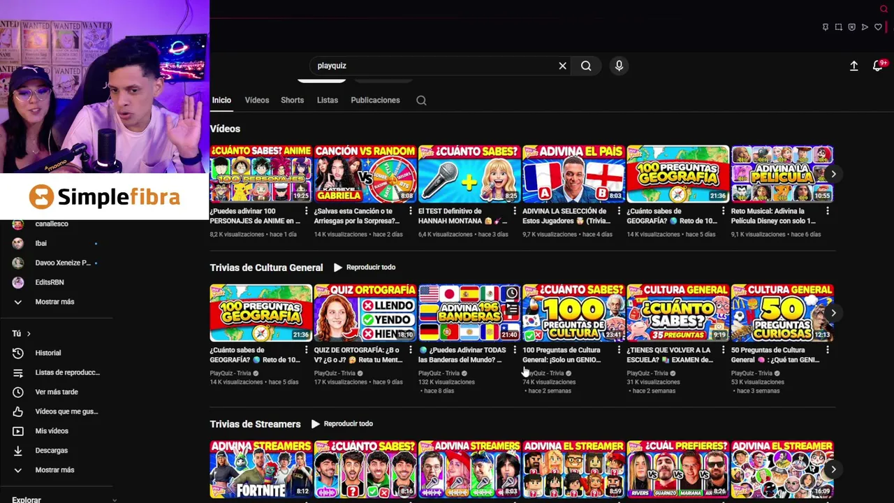Open Ver más tarde in the sidebar
Screen dimensions: 894x503
[x=57, y=393]
